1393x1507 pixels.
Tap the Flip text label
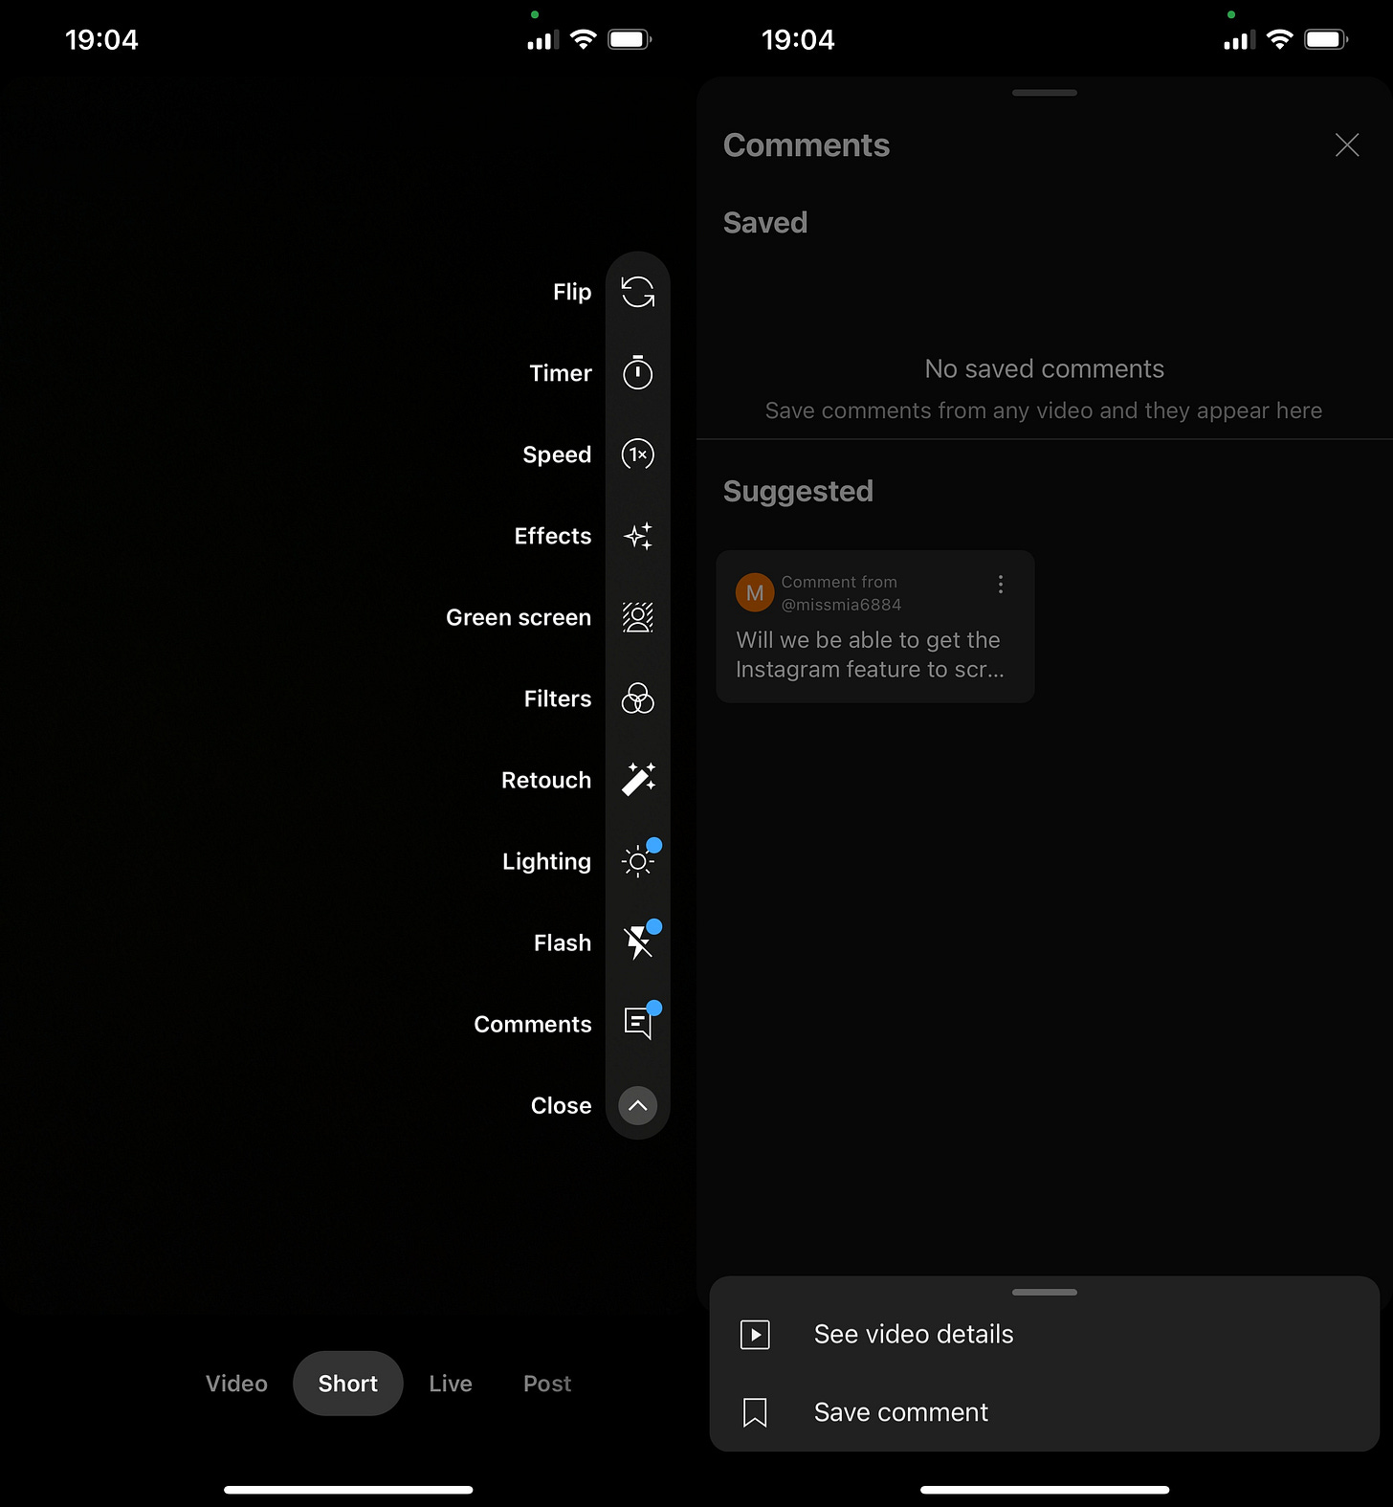pos(572,292)
